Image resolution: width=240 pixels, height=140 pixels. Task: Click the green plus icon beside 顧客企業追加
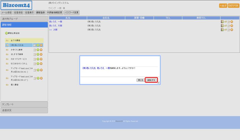tap(6, 33)
